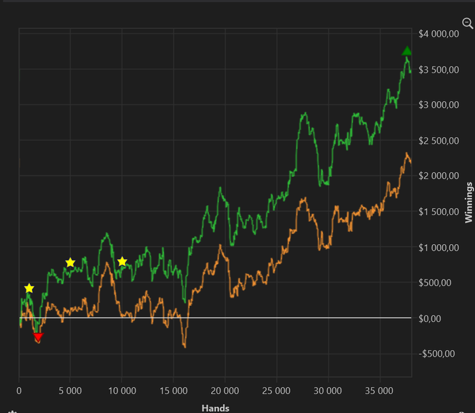Image resolution: width=475 pixels, height=413 pixels.
Task: Click the $3 500,00 axis label
Action: click(438, 70)
